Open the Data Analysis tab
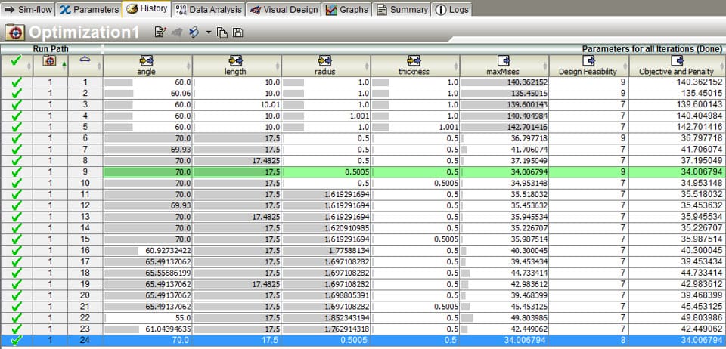This screenshot has width=726, height=349. tap(209, 9)
